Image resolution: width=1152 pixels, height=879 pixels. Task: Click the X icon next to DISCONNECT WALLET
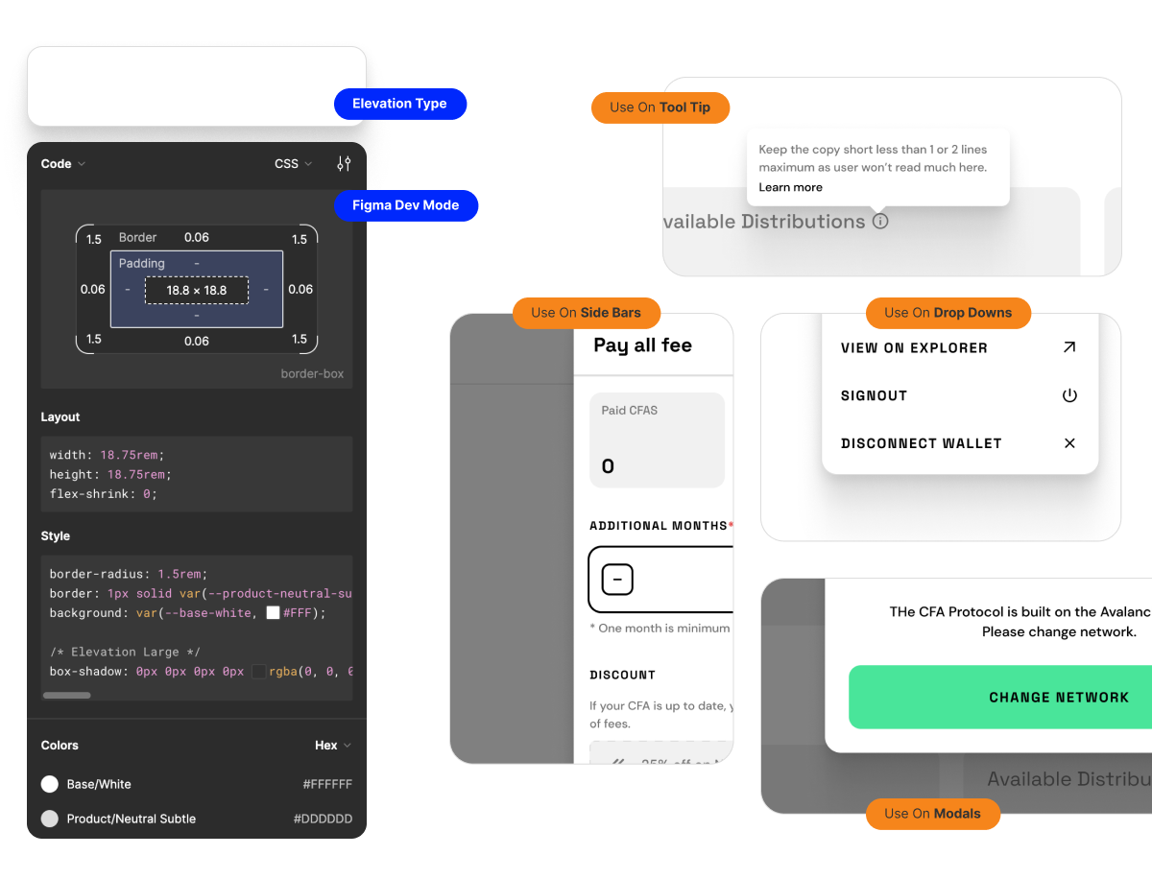point(1069,443)
